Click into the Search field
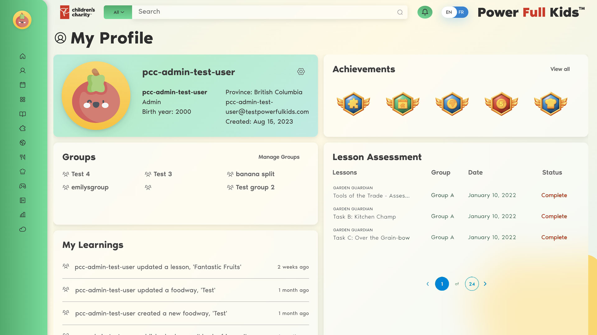Screen dimensions: 597x335 click(x=264, y=12)
